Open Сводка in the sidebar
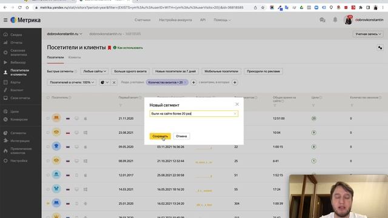 pos(16,35)
